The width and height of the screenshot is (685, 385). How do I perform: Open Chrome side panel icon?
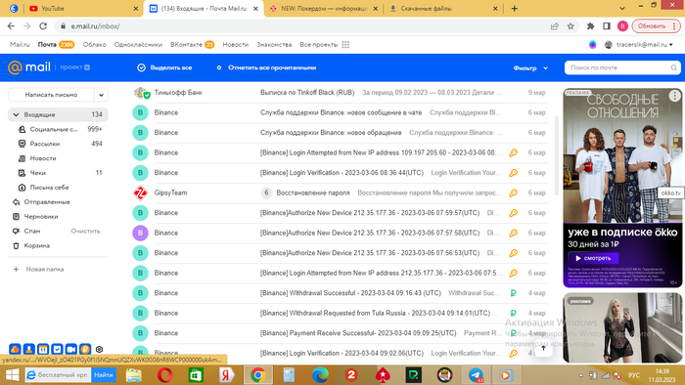(x=607, y=26)
